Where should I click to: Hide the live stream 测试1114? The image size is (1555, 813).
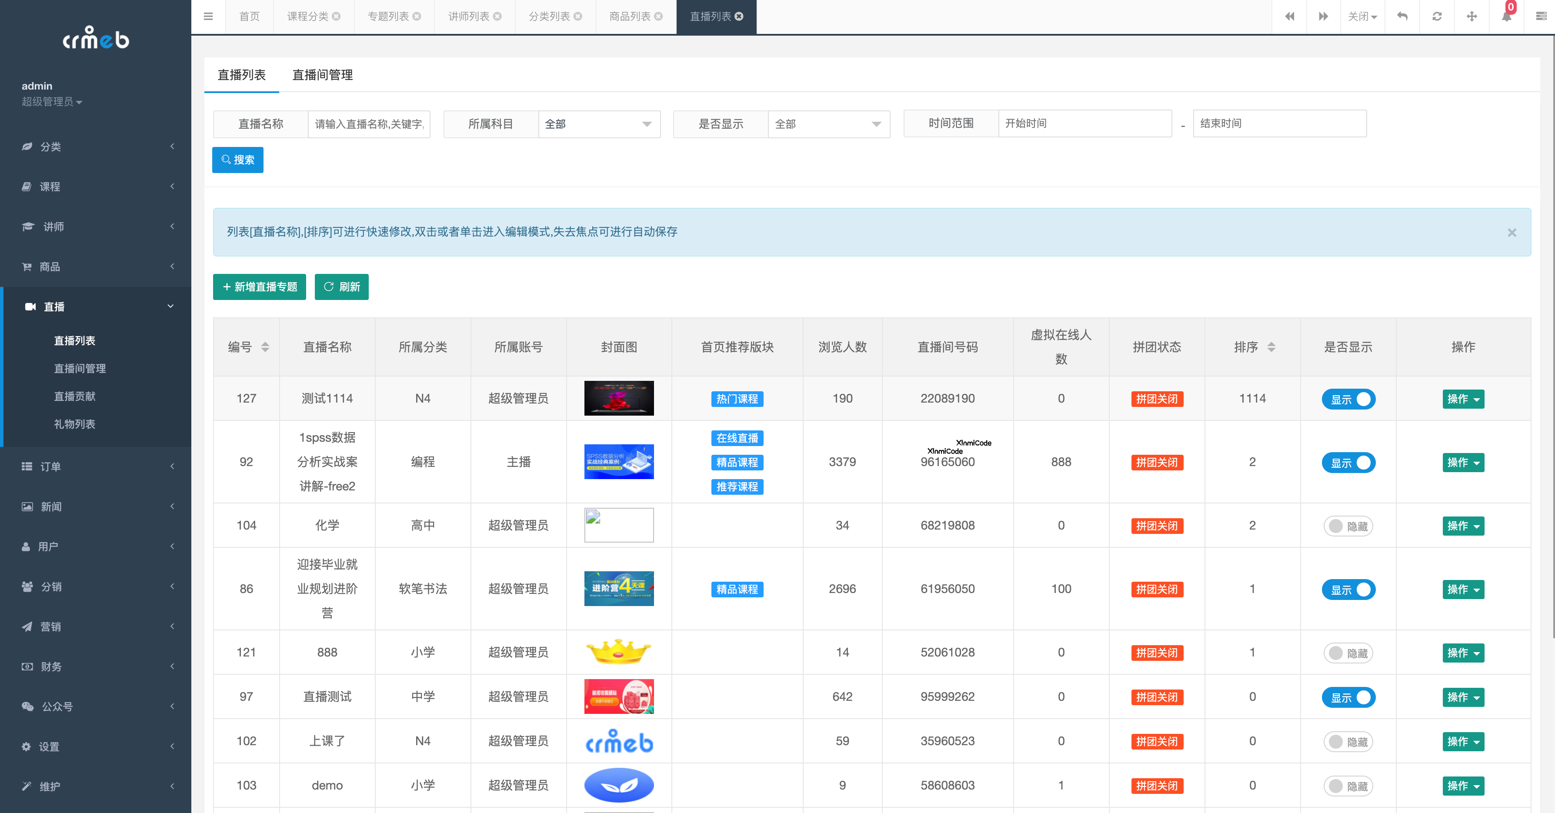(1348, 399)
